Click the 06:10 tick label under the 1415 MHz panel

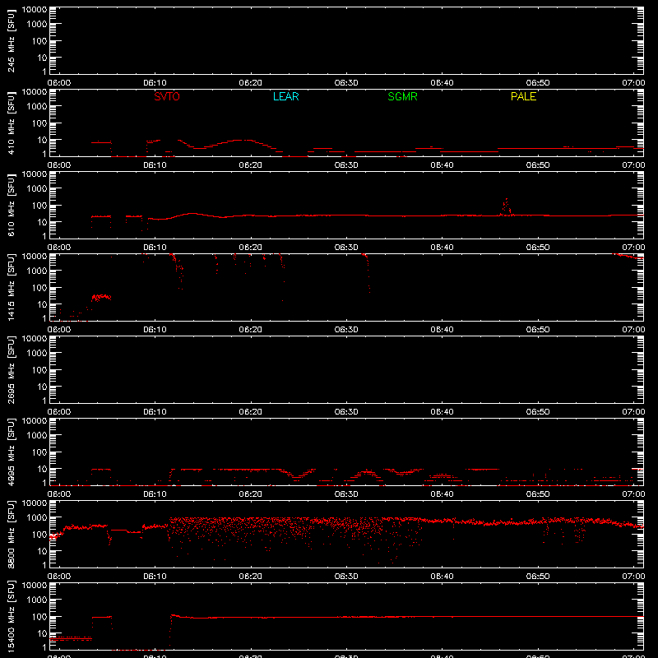tap(155, 330)
